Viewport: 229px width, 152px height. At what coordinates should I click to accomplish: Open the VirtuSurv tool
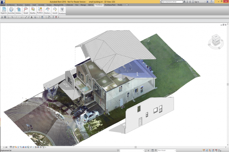tap(47, 10)
